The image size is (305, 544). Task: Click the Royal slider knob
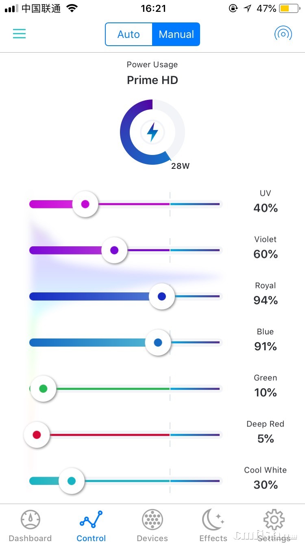(x=162, y=296)
